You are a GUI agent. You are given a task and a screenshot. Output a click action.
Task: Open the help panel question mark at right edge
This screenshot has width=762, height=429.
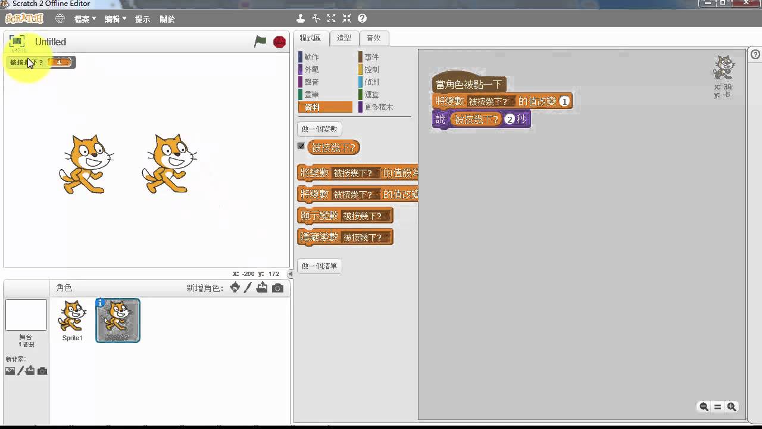[755, 55]
